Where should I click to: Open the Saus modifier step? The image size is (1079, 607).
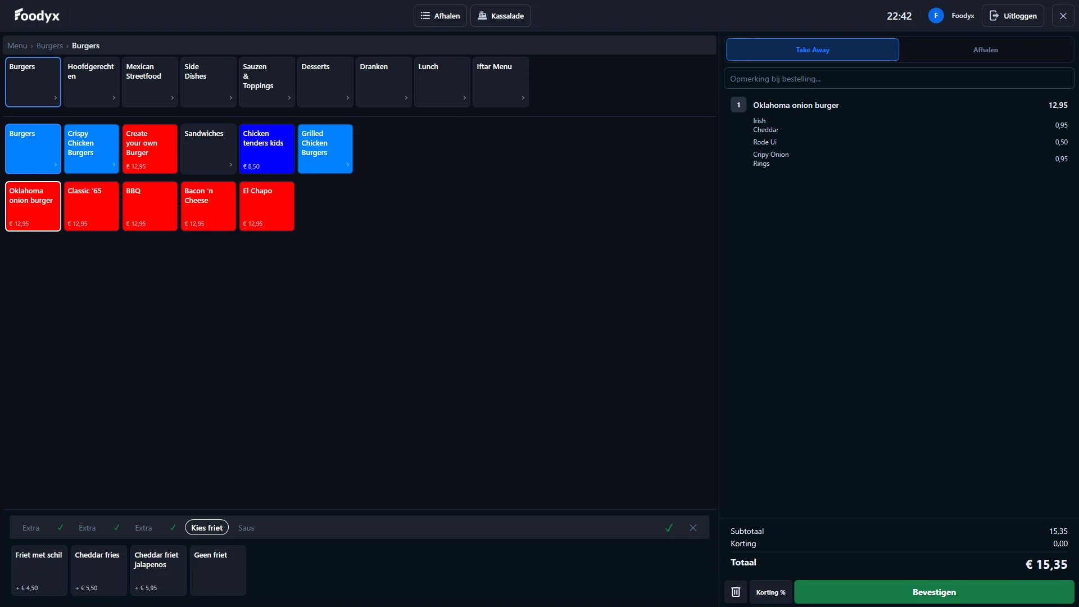[x=246, y=528]
